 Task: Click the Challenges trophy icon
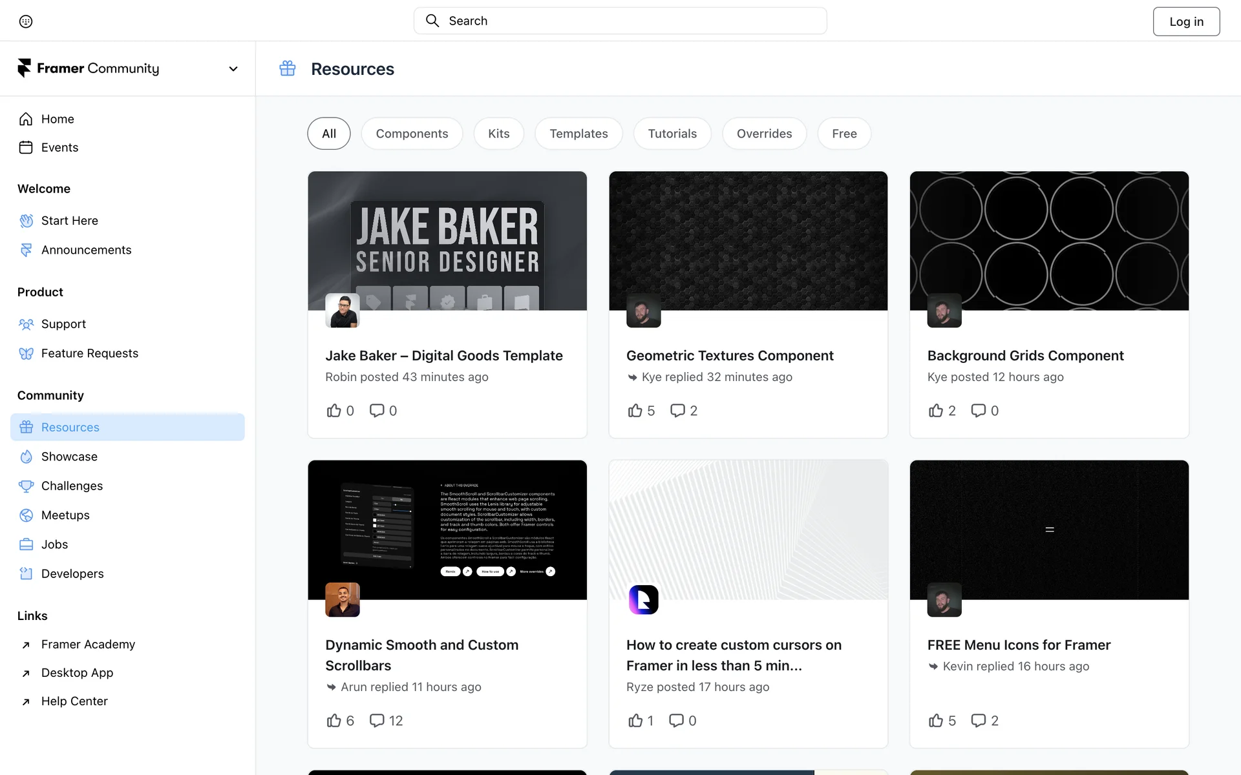[x=26, y=486]
